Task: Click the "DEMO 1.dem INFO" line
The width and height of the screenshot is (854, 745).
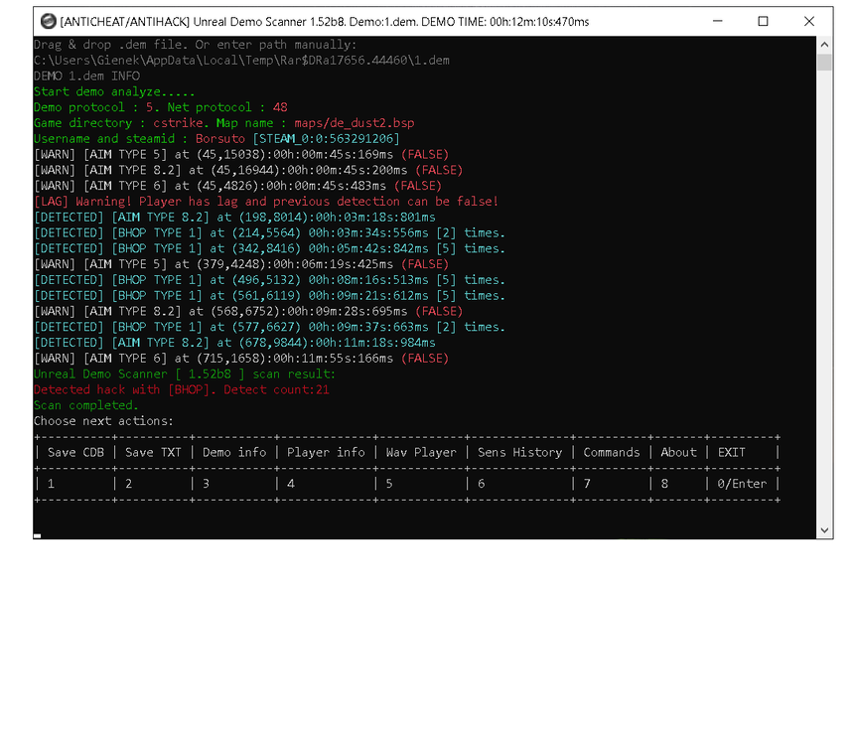Action: 86,76
